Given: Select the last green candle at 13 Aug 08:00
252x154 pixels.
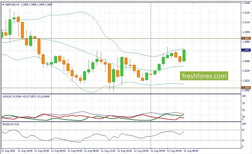Looking at the screenshot, I should tap(184, 55).
